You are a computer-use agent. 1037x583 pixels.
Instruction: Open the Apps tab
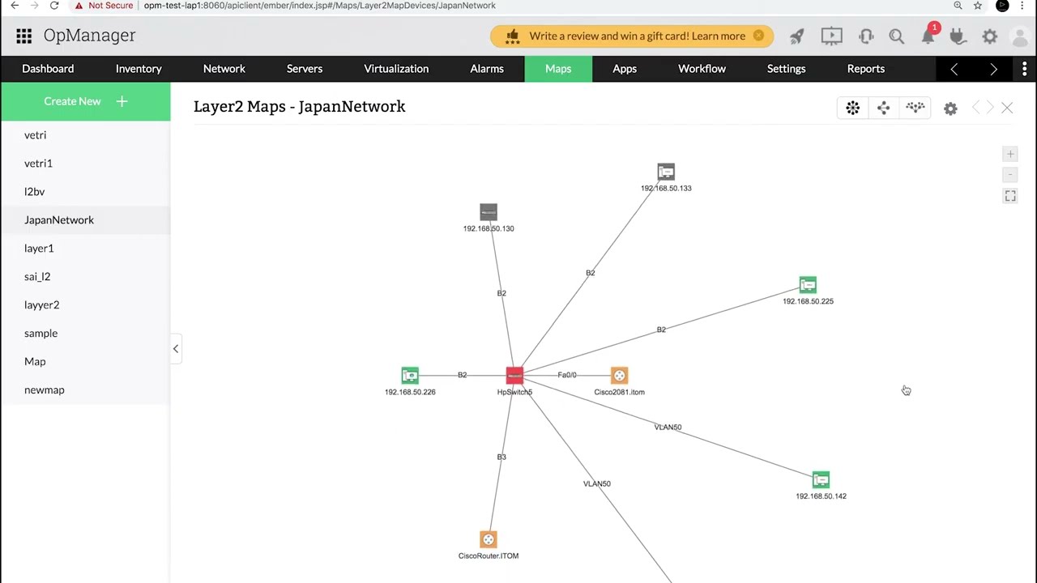tap(625, 69)
